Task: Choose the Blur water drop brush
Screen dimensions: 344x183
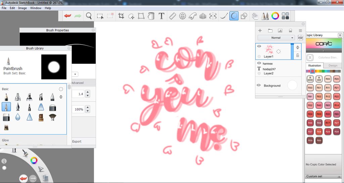Action: pyautogui.click(x=18, y=117)
